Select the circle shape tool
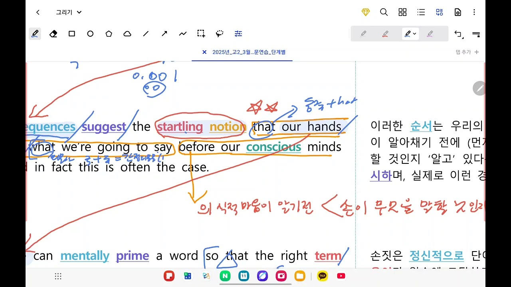The image size is (511, 287). pos(90,34)
